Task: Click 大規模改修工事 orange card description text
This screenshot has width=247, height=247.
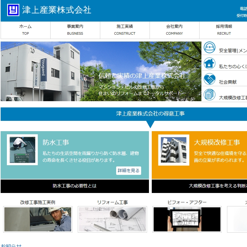Action: pyautogui.click(x=220, y=157)
